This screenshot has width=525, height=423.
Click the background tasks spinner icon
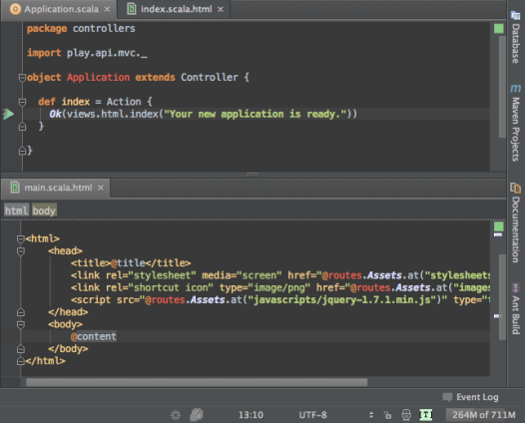(x=176, y=415)
